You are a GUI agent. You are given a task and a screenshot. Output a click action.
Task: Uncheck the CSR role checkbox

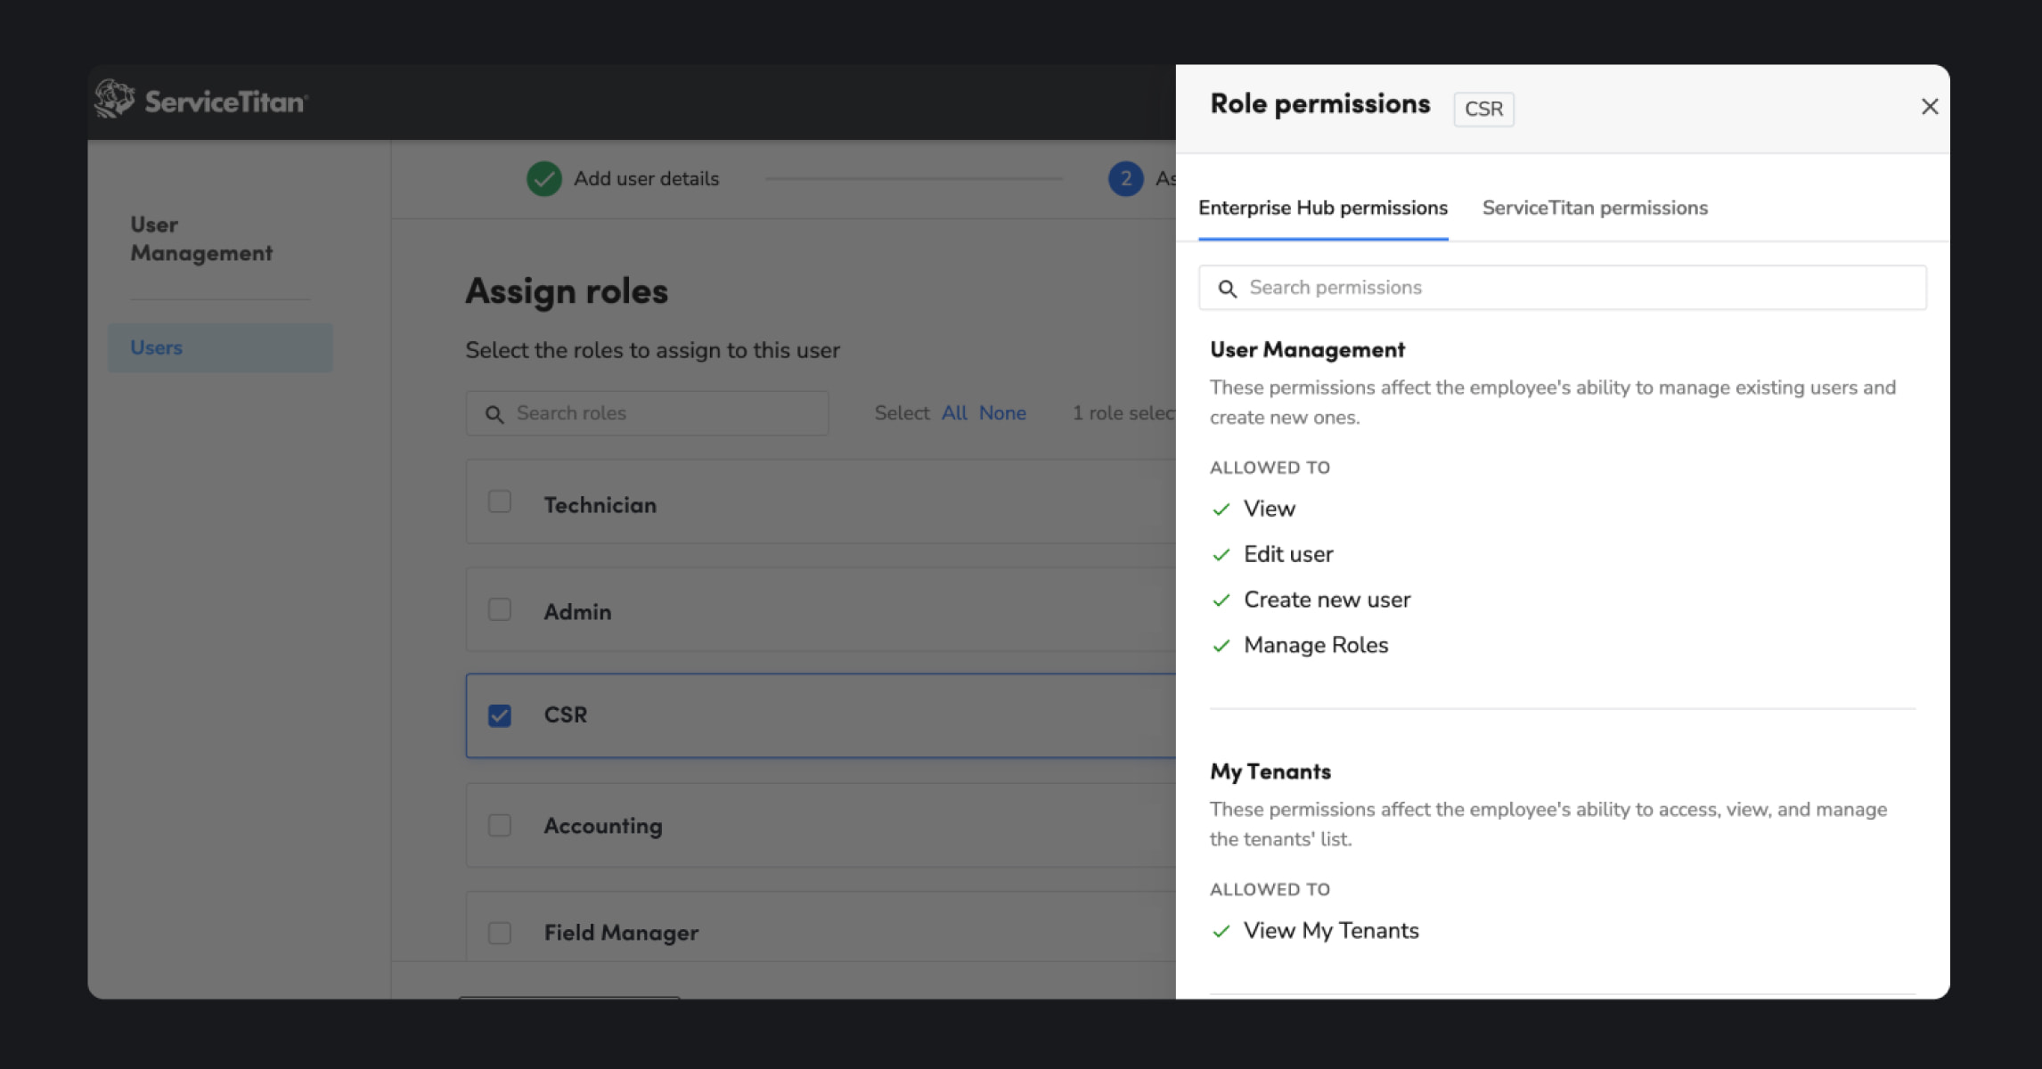pyautogui.click(x=500, y=715)
